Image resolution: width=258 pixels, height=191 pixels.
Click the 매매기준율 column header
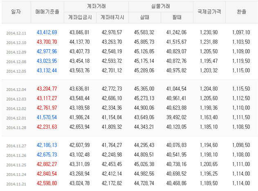point(47,12)
